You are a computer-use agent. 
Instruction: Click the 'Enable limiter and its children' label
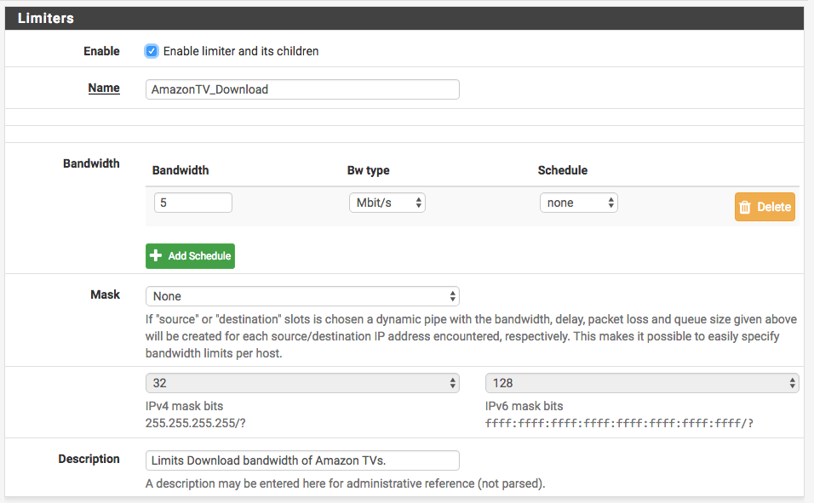241,51
